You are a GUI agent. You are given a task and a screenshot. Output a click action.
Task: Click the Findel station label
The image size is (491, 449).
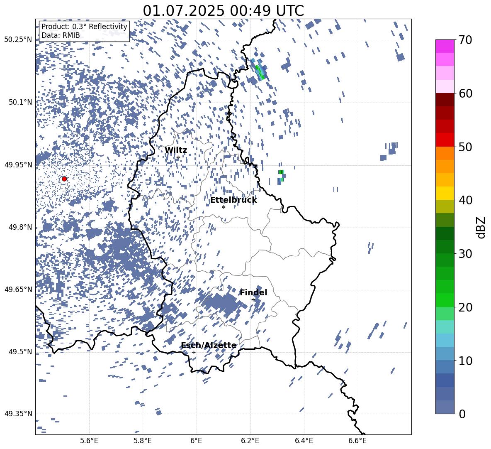253,292
